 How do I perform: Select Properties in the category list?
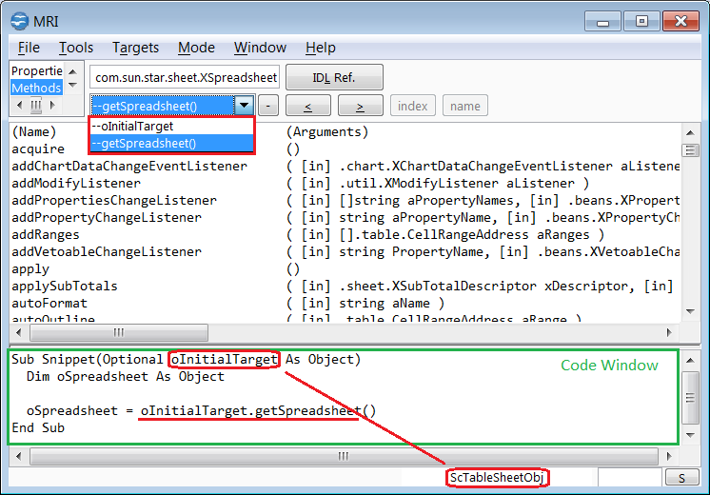(36, 71)
